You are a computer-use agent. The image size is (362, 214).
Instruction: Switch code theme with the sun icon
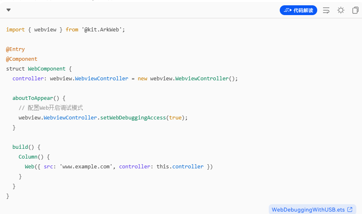point(341,11)
